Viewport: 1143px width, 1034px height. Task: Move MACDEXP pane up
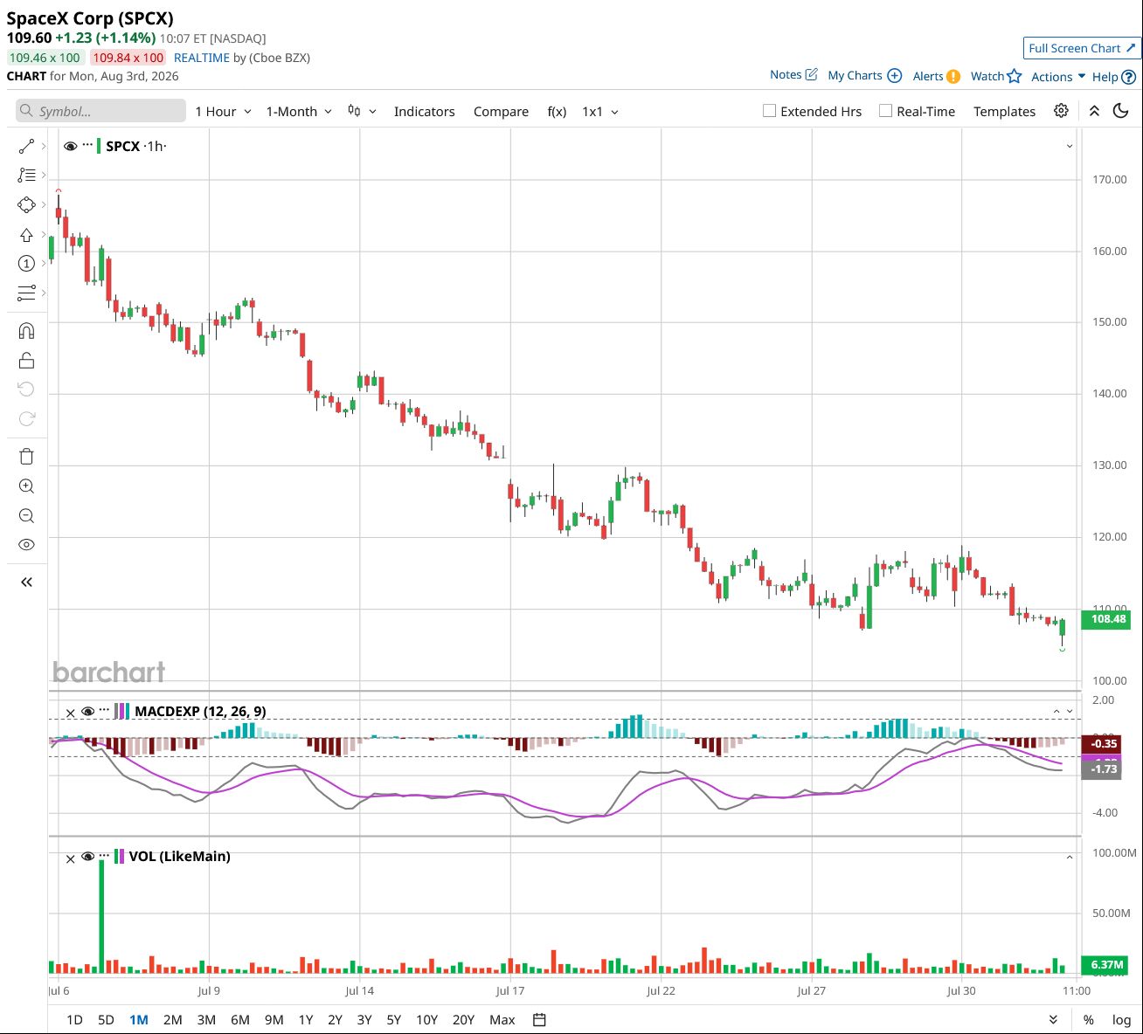1056,712
